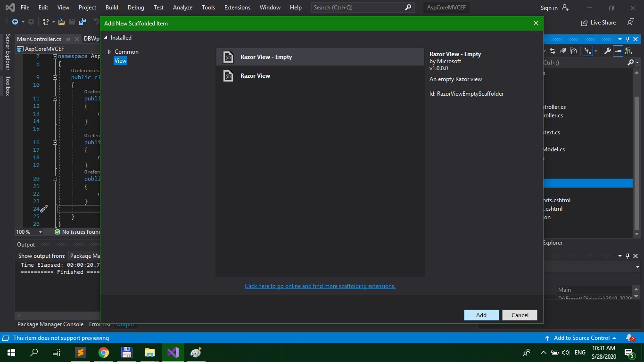Select the Razor View - Empty template
Viewport: 644px width, 362px height.
click(x=320, y=57)
